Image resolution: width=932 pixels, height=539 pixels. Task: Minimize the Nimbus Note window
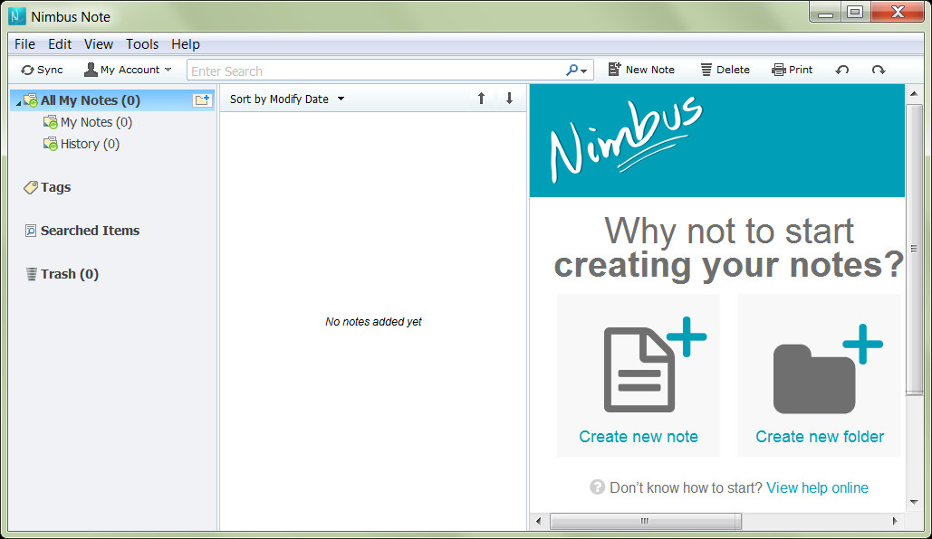click(826, 13)
